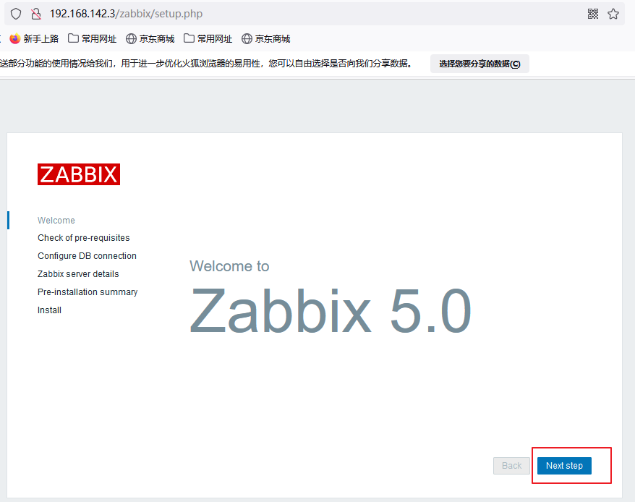Open the QR code icon in address bar

[x=593, y=14]
